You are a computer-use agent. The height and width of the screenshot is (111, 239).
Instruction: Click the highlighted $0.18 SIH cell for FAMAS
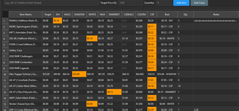[58, 21]
